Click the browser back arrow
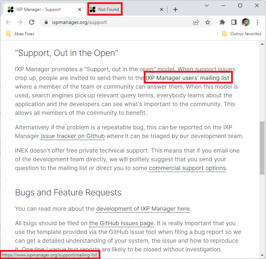The image size is (266, 259). click(8, 22)
